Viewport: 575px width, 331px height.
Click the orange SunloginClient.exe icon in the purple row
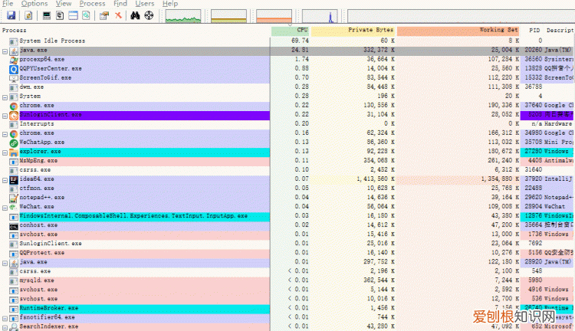(x=14, y=116)
